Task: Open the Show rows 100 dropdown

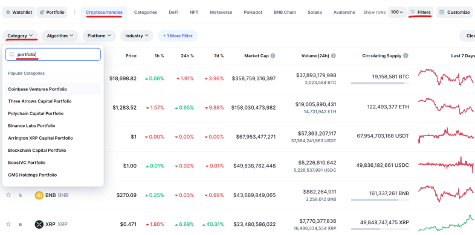Action: (397, 13)
